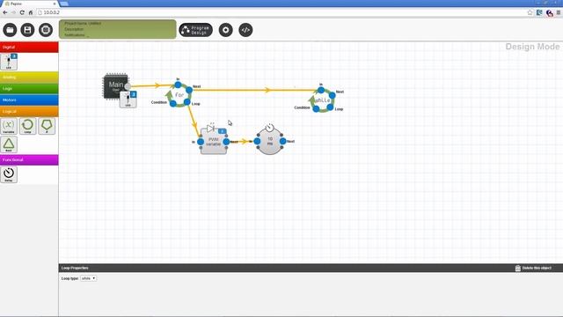
Task: Expand the purple Functional category header
Action: (x=29, y=159)
